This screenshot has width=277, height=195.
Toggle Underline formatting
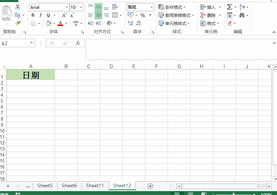point(48,15)
